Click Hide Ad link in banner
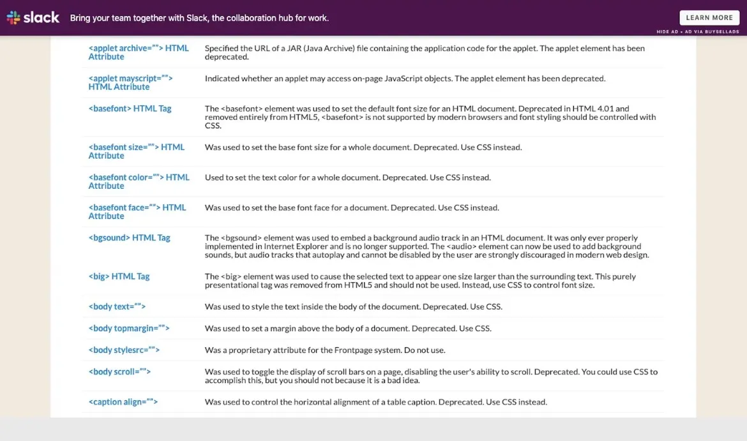This screenshot has height=441, width=747. 667,32
